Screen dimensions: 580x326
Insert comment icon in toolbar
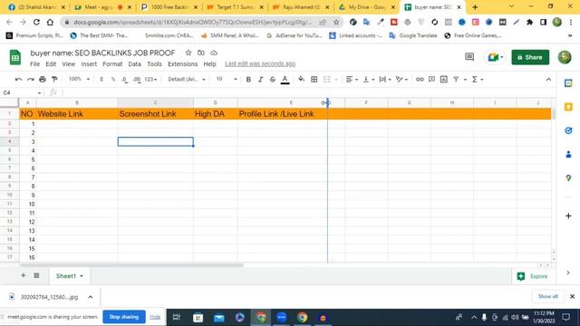tap(431, 79)
